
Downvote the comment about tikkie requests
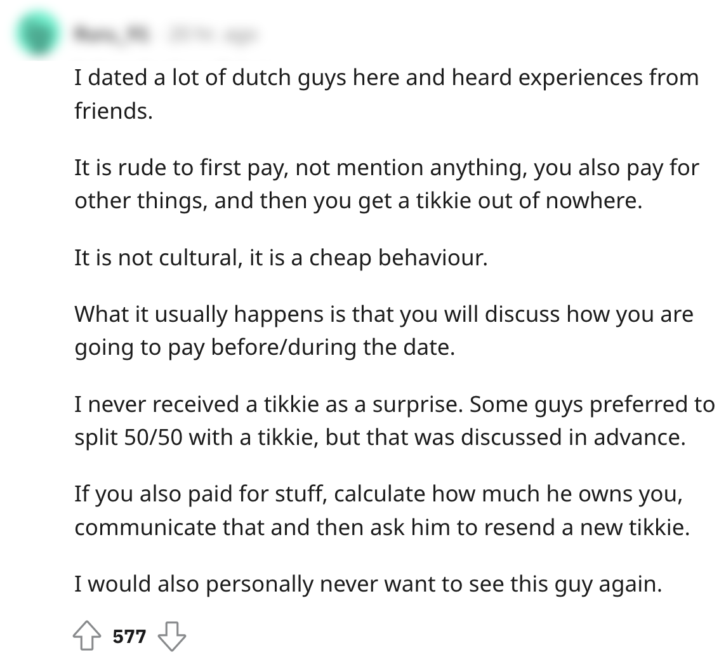click(171, 636)
